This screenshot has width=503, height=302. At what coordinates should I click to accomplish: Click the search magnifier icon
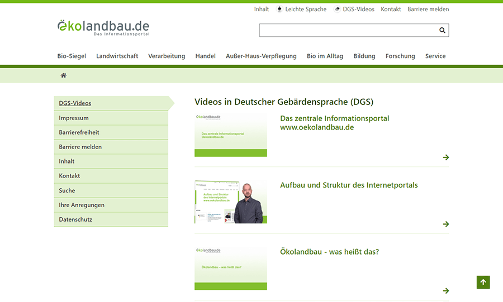(442, 31)
